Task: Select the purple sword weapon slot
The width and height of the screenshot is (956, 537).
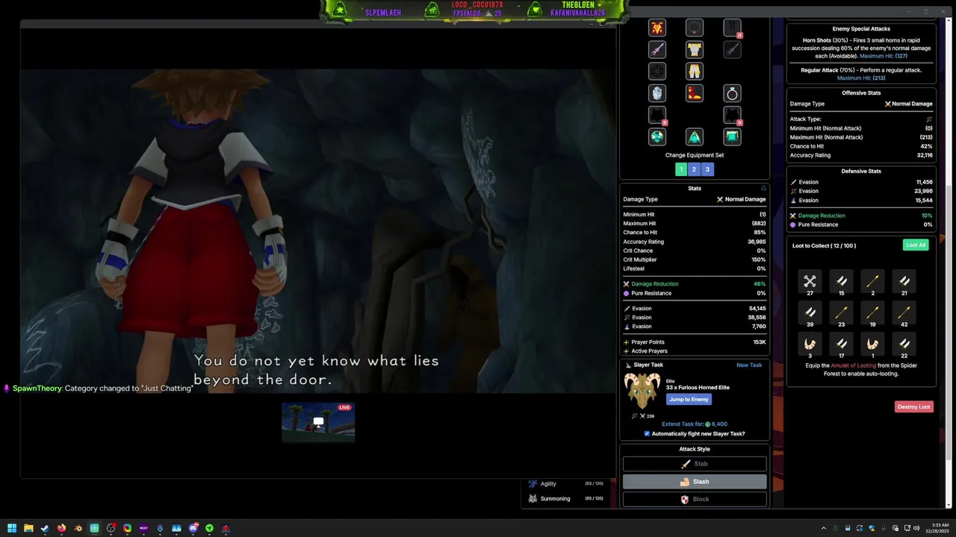Action: pos(657,50)
